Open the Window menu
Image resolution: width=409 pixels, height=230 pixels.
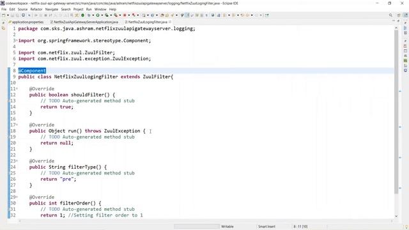[x=100, y=9]
